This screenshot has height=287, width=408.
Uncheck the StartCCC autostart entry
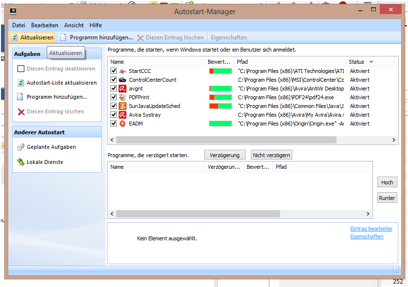[x=113, y=71]
